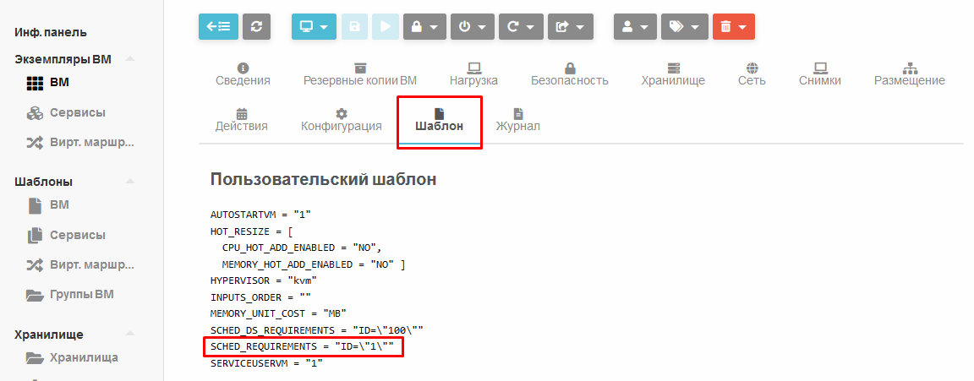Click the Пользовательский шаблон heading
Screen dimensions: 974x381
coord(323,179)
